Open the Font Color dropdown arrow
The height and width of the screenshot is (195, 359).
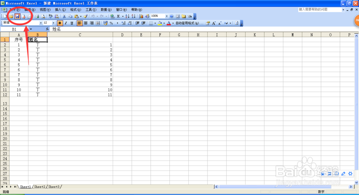(173, 23)
